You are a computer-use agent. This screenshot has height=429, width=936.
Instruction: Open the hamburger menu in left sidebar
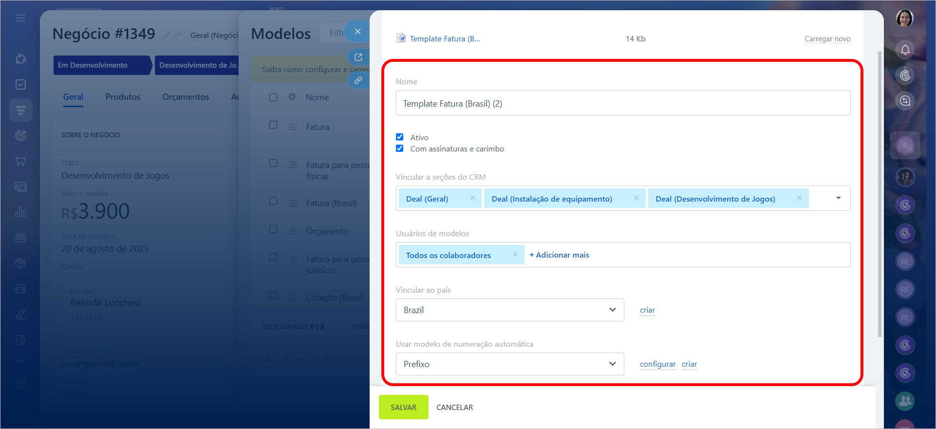[20, 18]
